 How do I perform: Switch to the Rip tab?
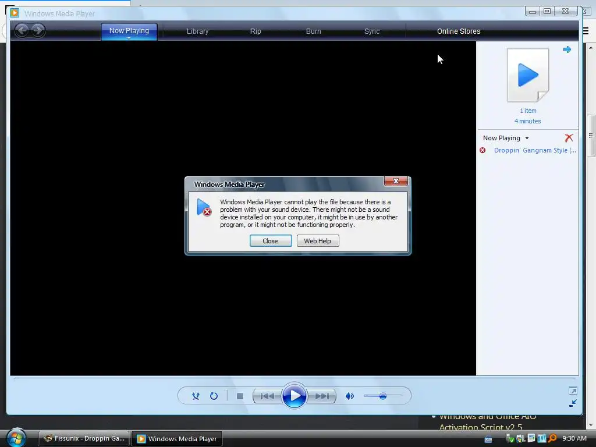tap(256, 31)
